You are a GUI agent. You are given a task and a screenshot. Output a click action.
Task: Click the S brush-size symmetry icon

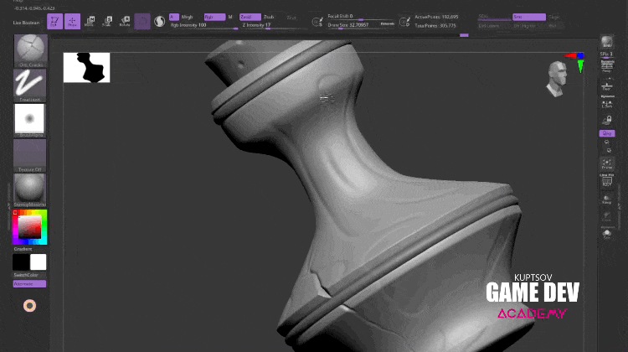pyautogui.click(x=317, y=22)
